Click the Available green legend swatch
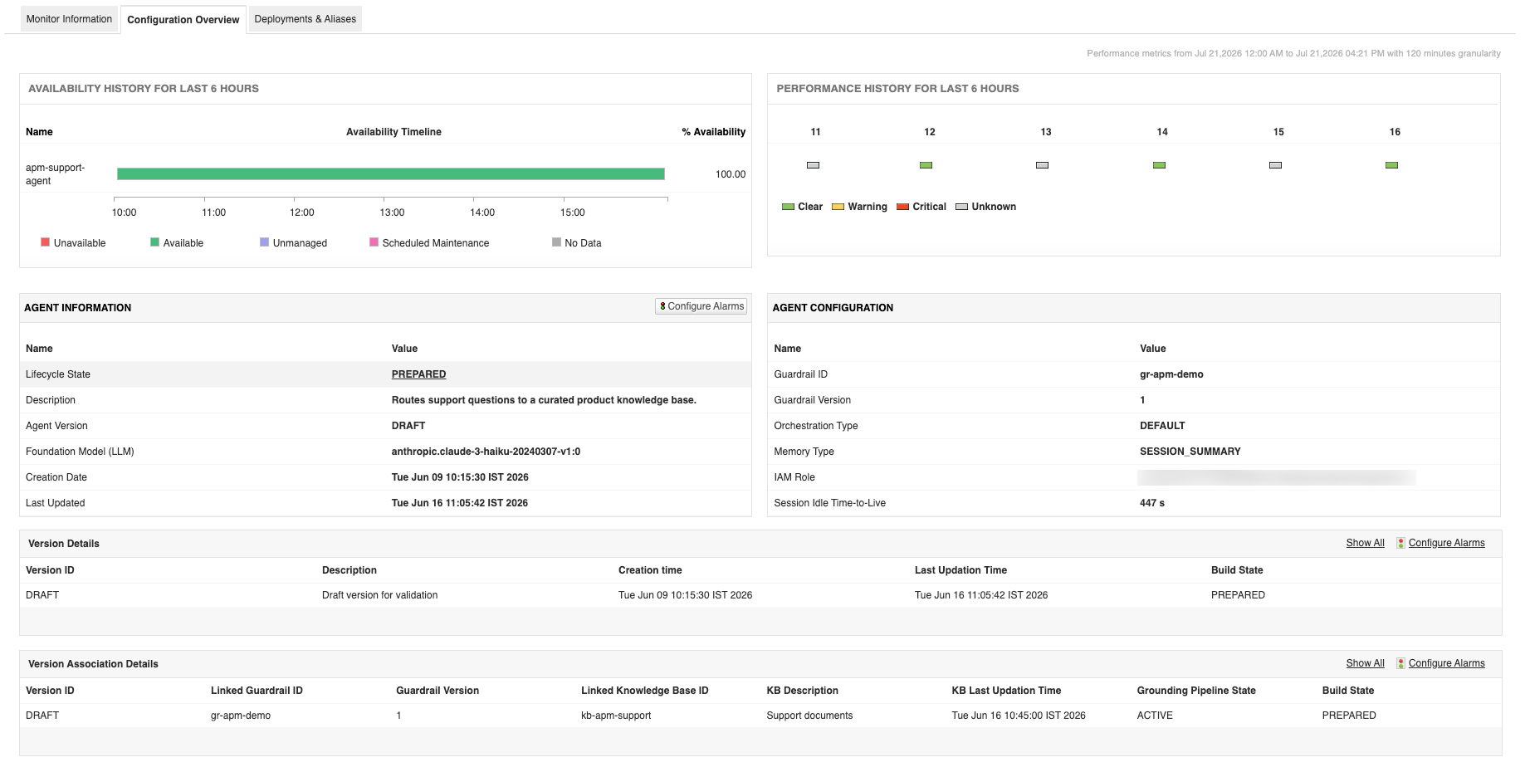1525x767 pixels. coord(154,242)
